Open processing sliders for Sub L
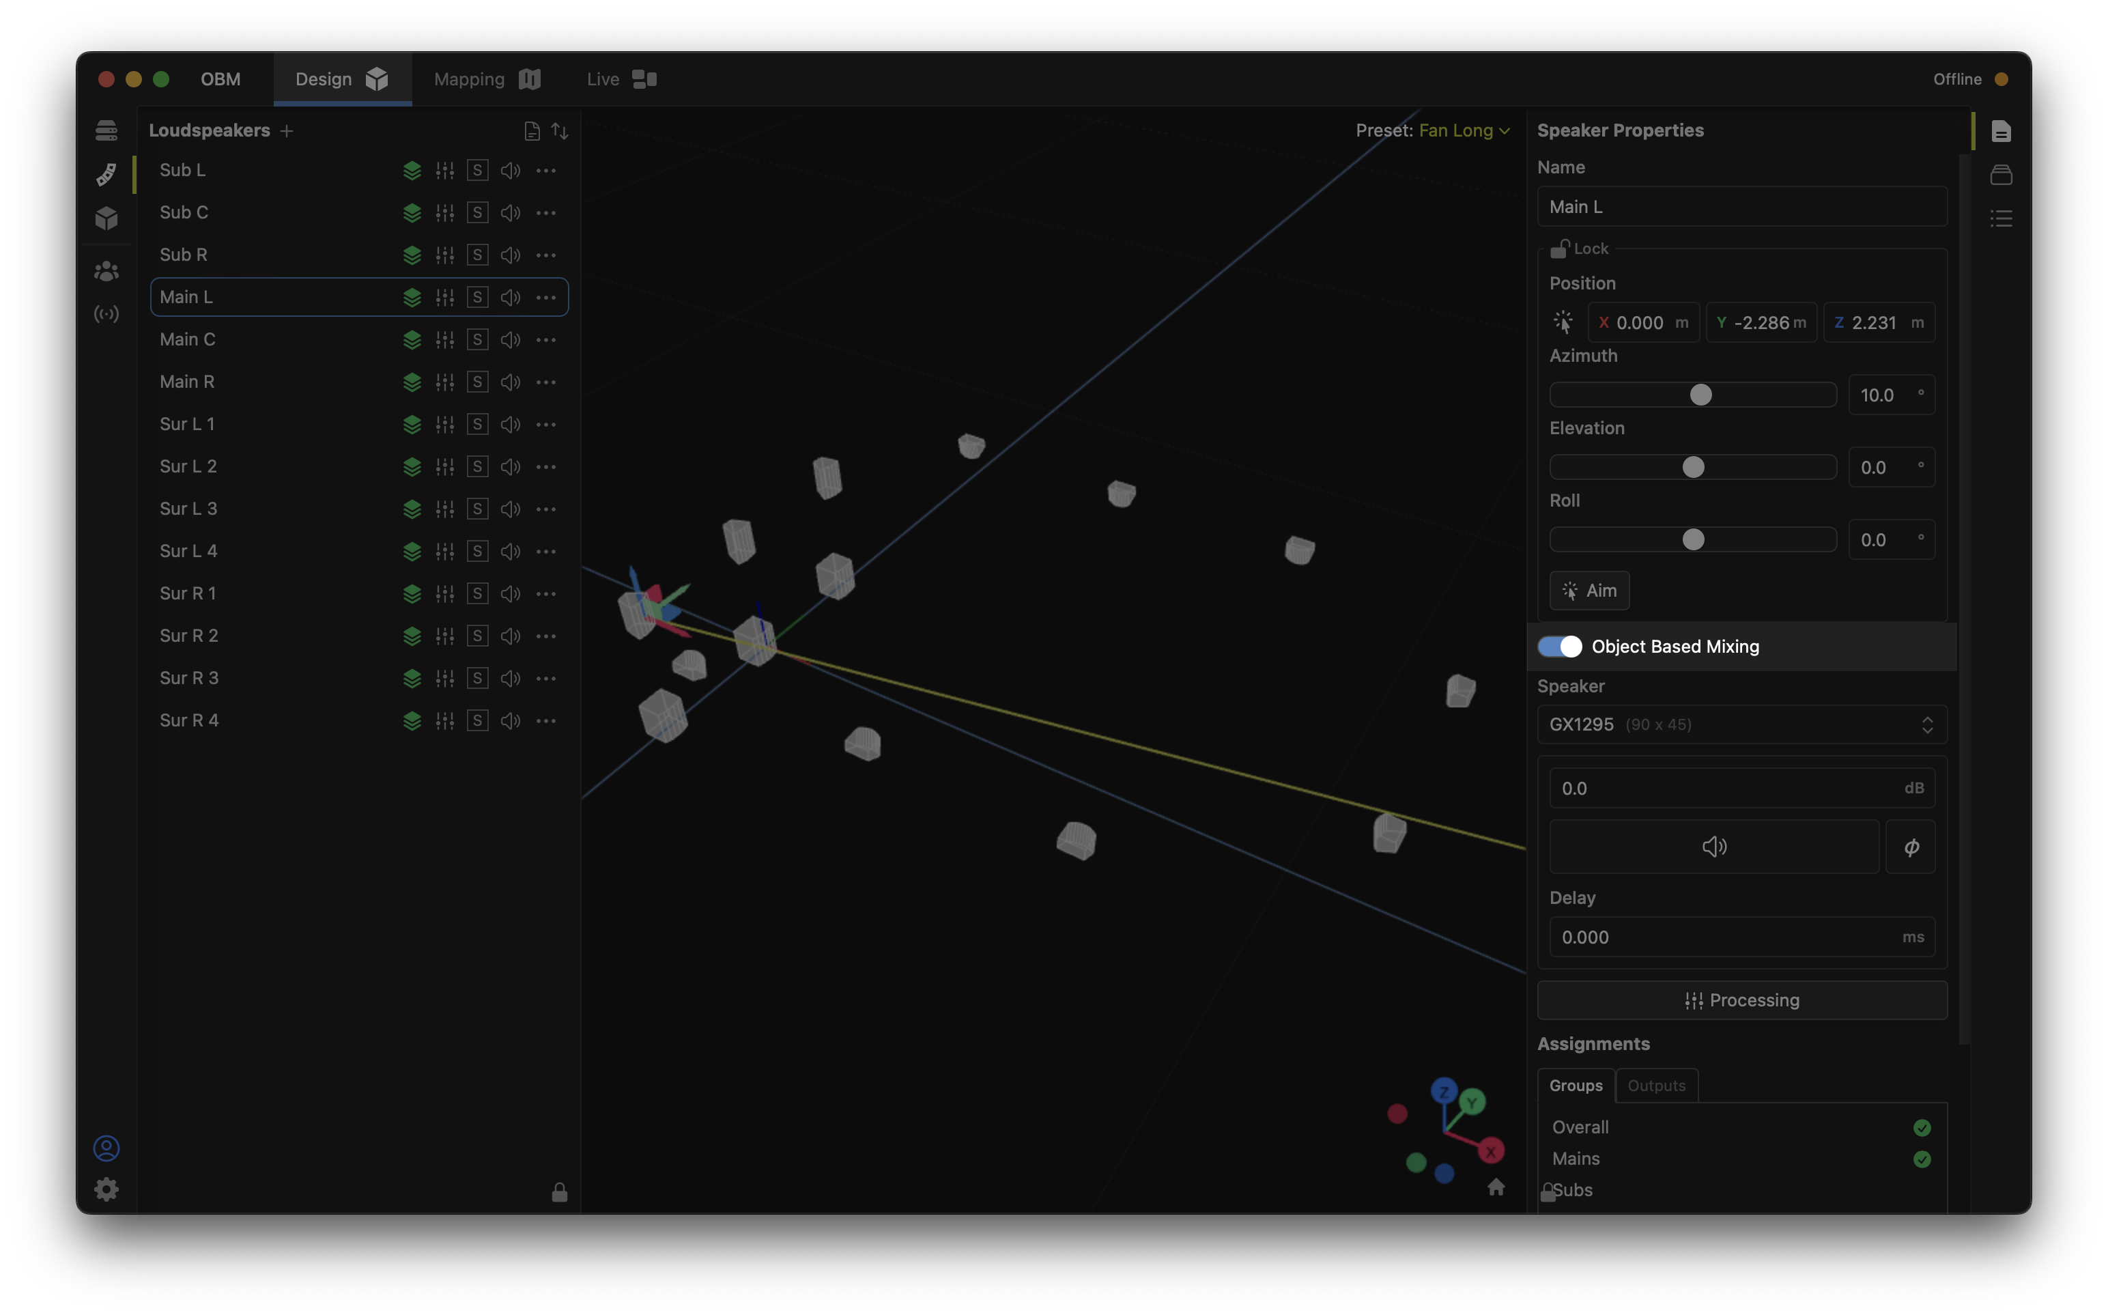 pos(445,171)
